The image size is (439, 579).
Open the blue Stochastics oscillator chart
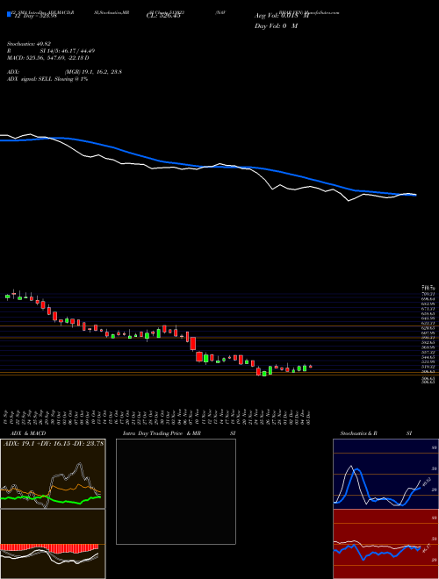point(385,474)
